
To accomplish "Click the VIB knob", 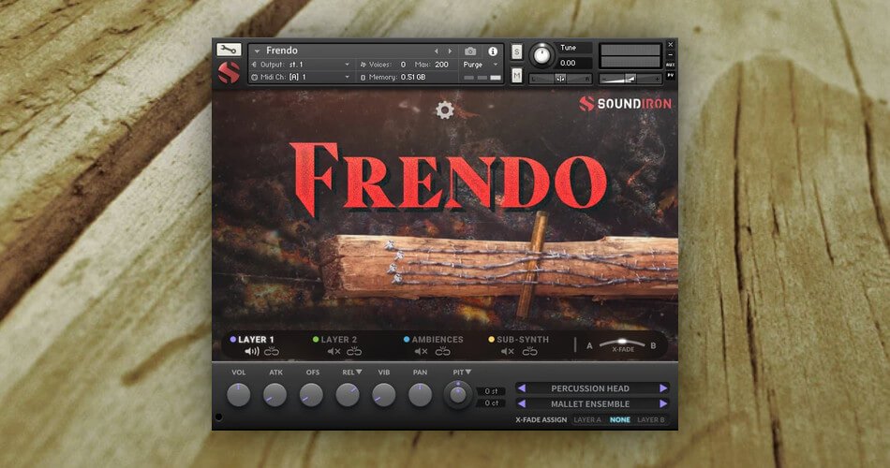I will pos(384,394).
